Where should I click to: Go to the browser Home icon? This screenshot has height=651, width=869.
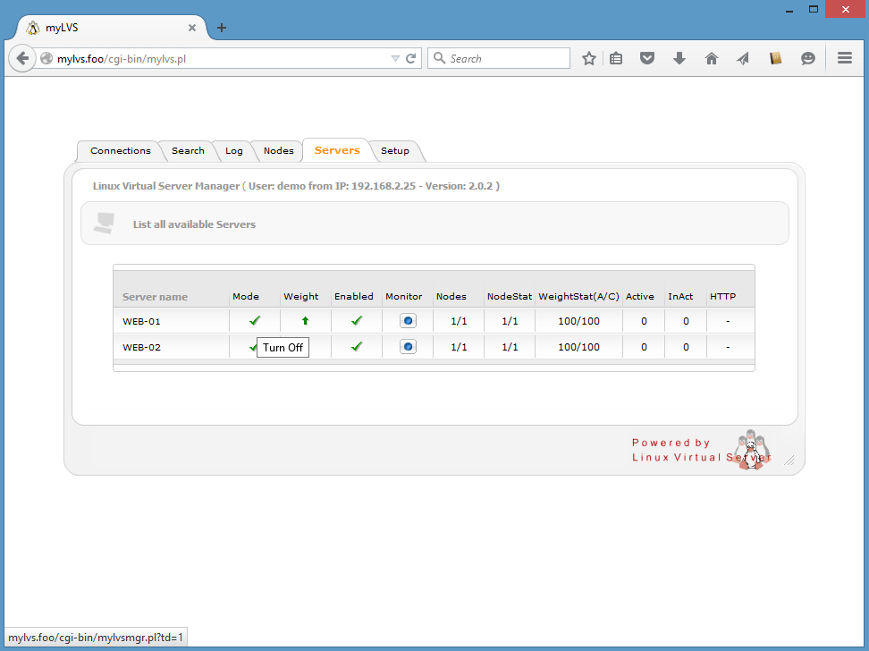[712, 58]
